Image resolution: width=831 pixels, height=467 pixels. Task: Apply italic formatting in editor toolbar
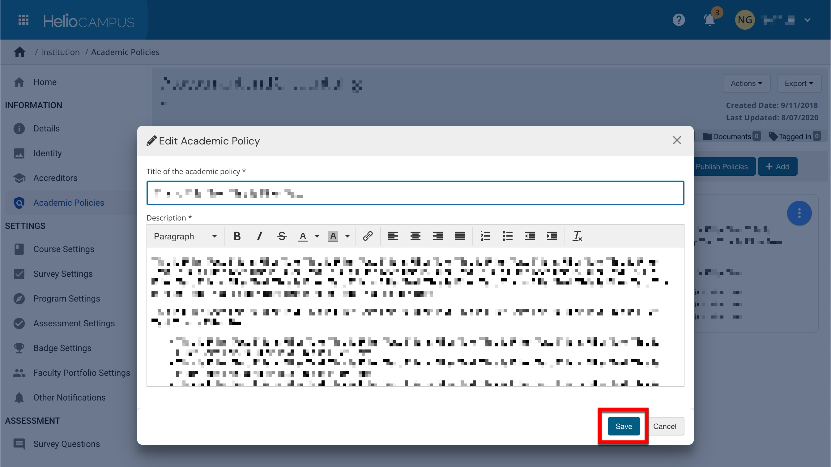coord(259,236)
